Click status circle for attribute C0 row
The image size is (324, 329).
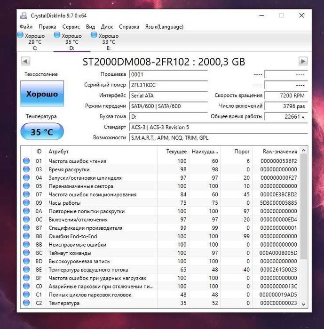(26, 286)
